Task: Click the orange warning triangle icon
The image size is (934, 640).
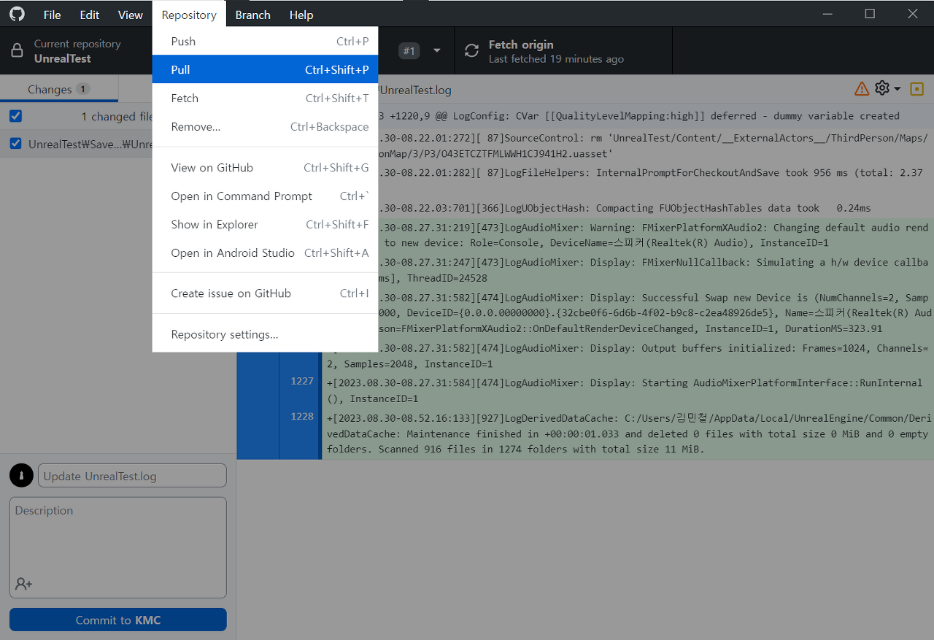Action: 862,89
